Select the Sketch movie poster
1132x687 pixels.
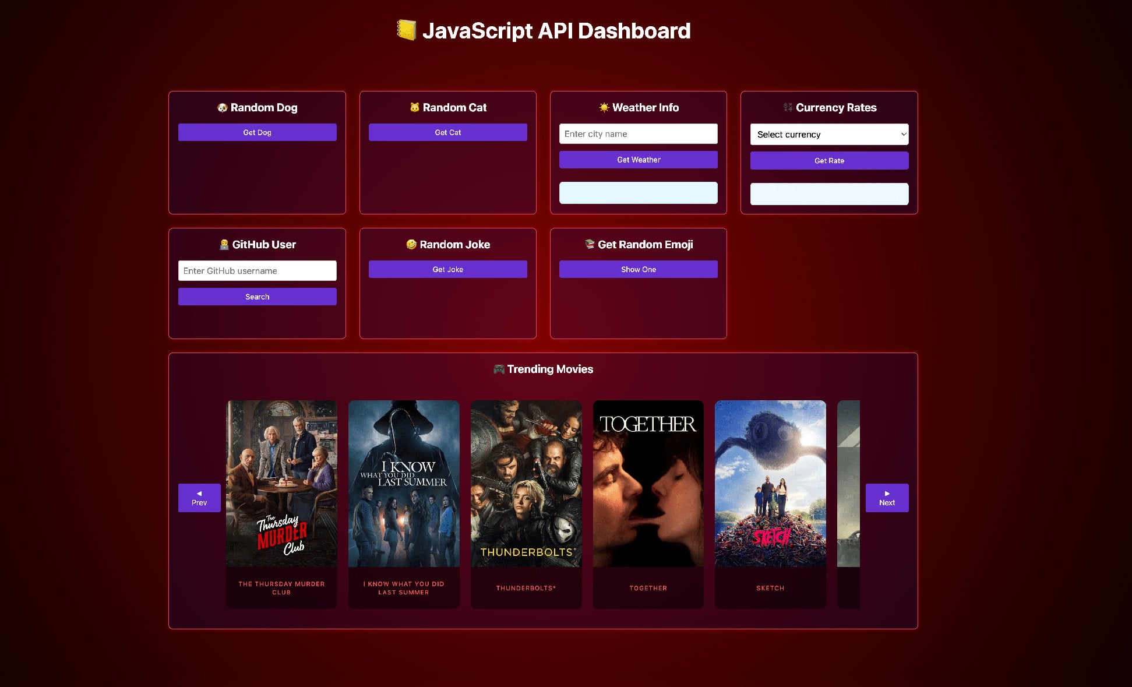[x=770, y=484]
